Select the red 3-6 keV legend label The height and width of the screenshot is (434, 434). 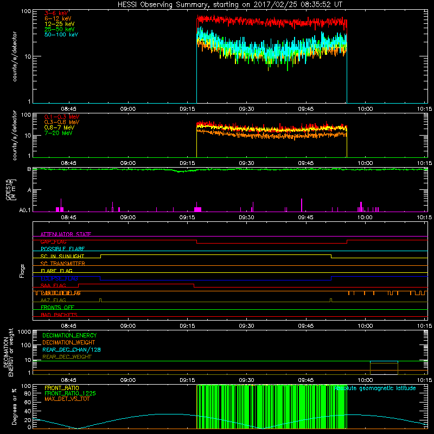click(x=56, y=13)
